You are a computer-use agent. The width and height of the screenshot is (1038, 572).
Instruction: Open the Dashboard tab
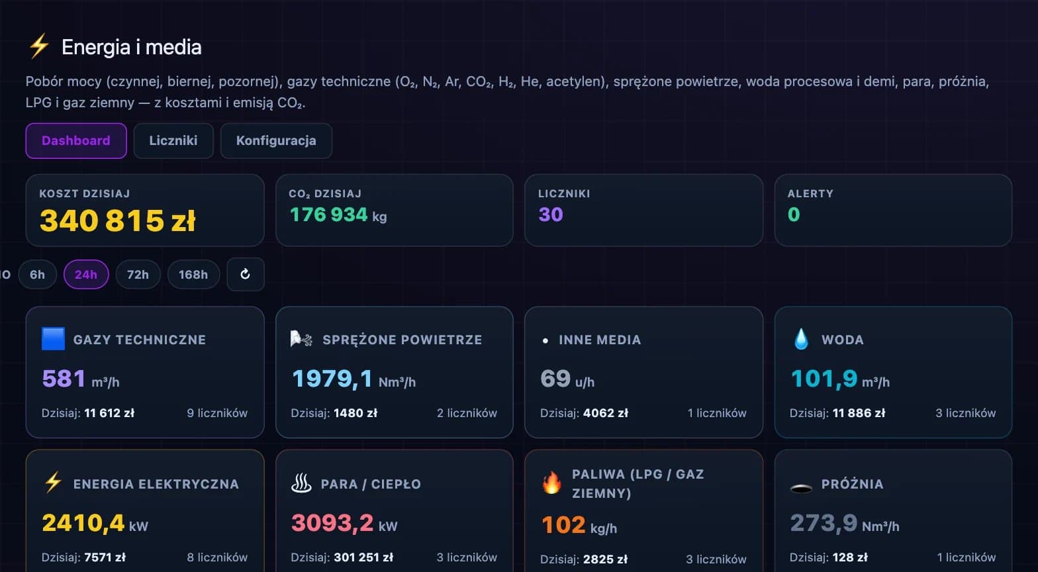pyautogui.click(x=76, y=140)
